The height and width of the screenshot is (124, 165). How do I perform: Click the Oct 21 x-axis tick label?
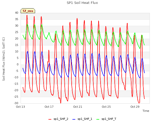[78, 107]
